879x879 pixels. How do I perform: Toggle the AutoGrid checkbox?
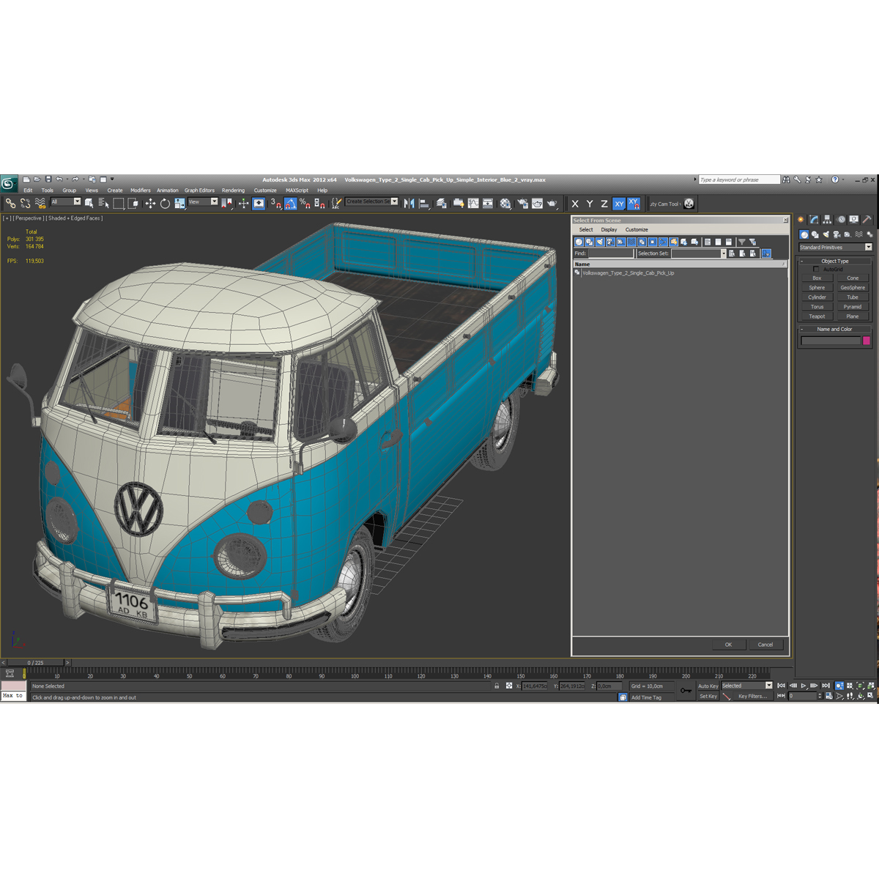point(816,269)
